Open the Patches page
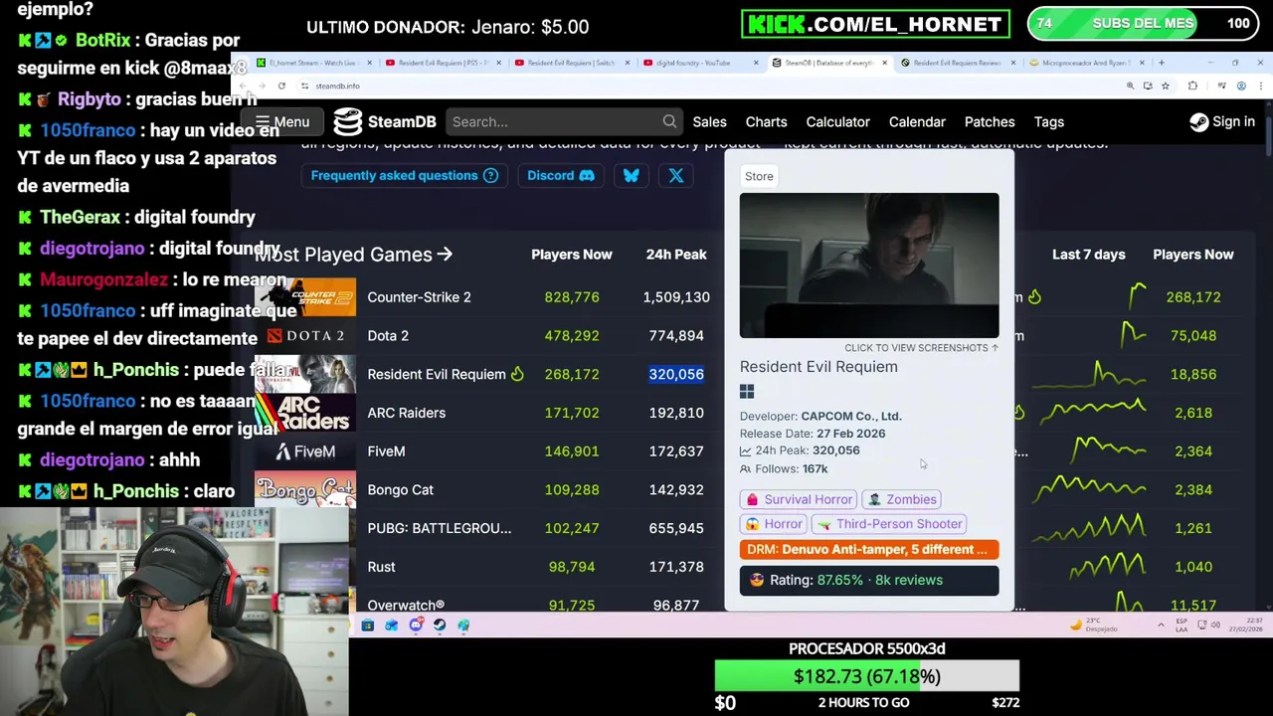The height and width of the screenshot is (716, 1273). coord(990,121)
